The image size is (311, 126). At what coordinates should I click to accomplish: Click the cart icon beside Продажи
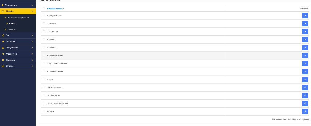(3, 41)
